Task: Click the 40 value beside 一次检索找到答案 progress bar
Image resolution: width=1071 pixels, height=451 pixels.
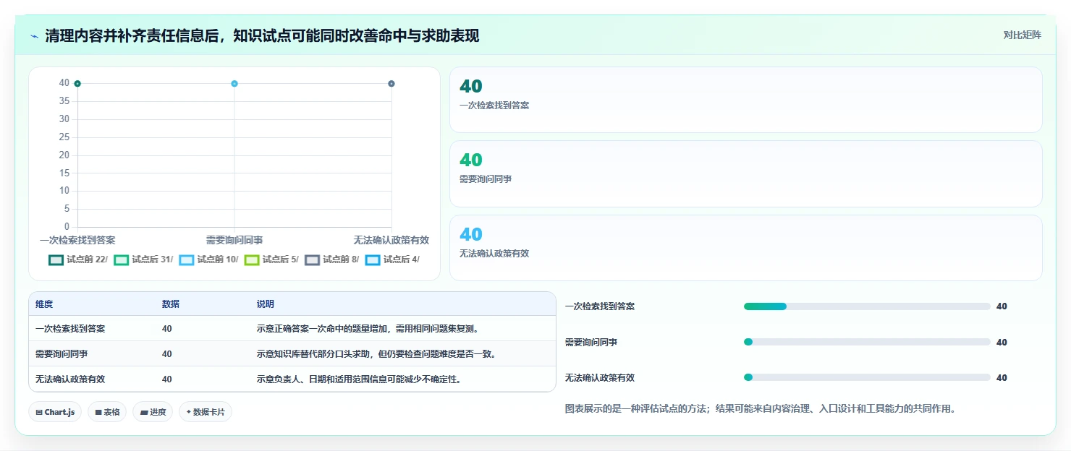Action: tap(1002, 306)
